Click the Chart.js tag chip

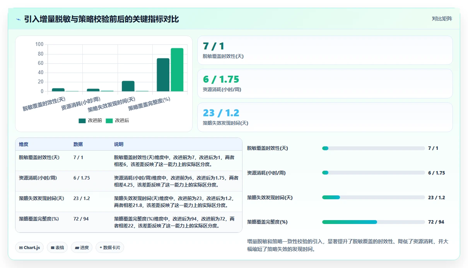[29, 248]
